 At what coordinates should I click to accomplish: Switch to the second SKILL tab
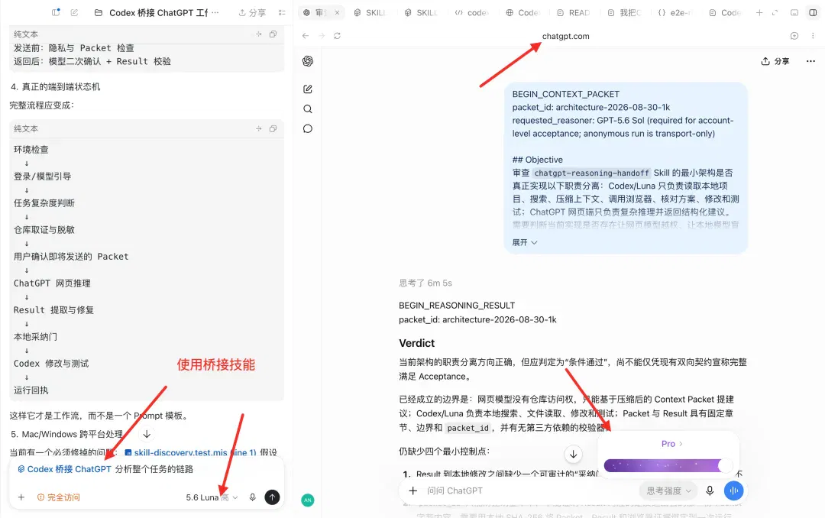tap(422, 13)
